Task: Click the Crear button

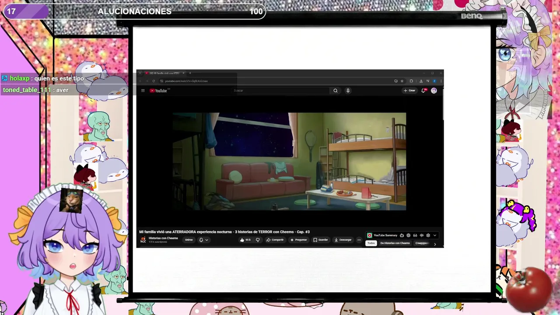Action: tap(409, 91)
